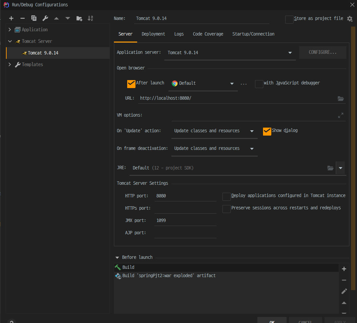Select Tomcat 9.0.14 configuration in tree
Image resolution: width=357 pixels, height=323 pixels.
pyautogui.click(x=58, y=53)
